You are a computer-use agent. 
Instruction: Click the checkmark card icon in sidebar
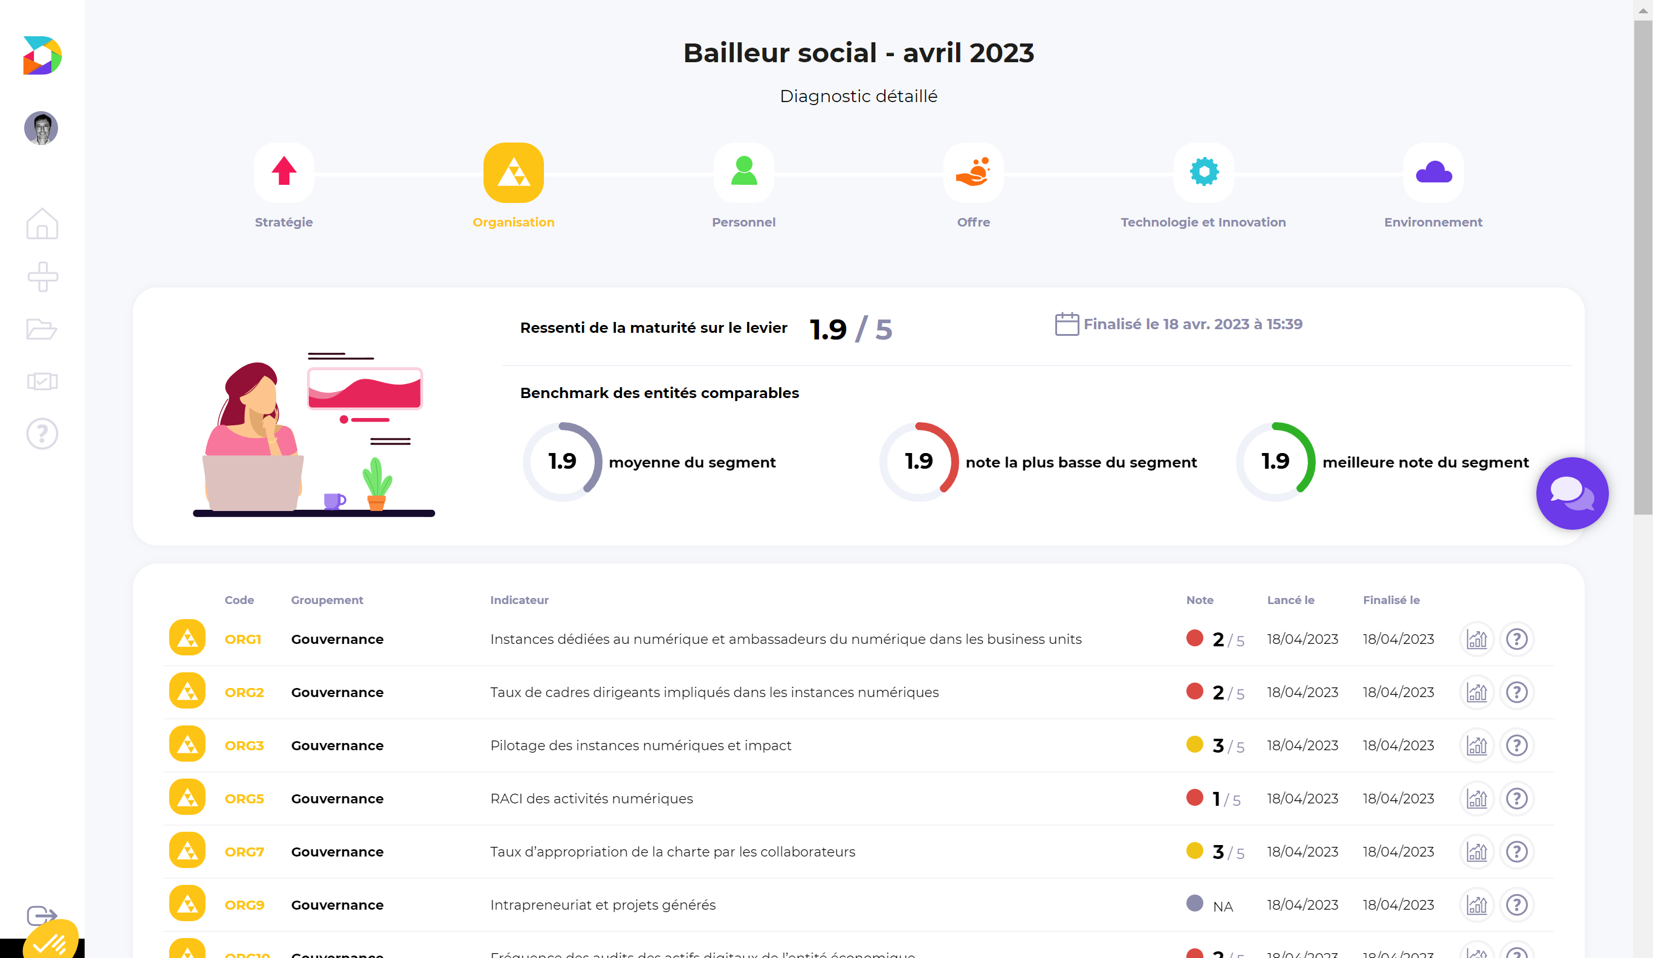coord(42,381)
